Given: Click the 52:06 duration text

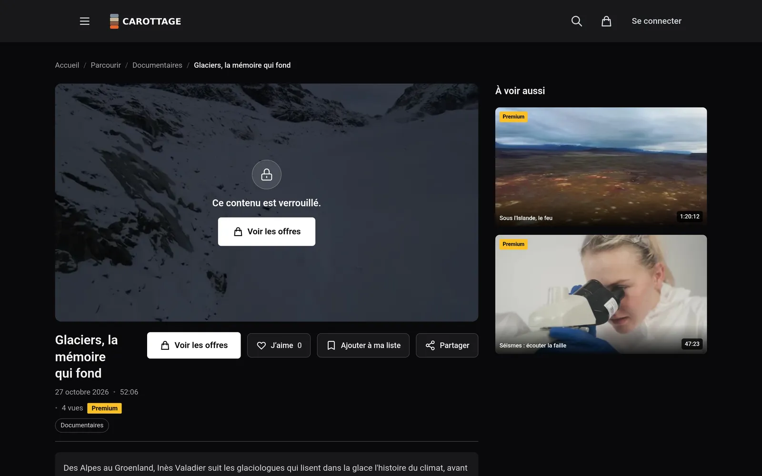Looking at the screenshot, I should coord(129,392).
